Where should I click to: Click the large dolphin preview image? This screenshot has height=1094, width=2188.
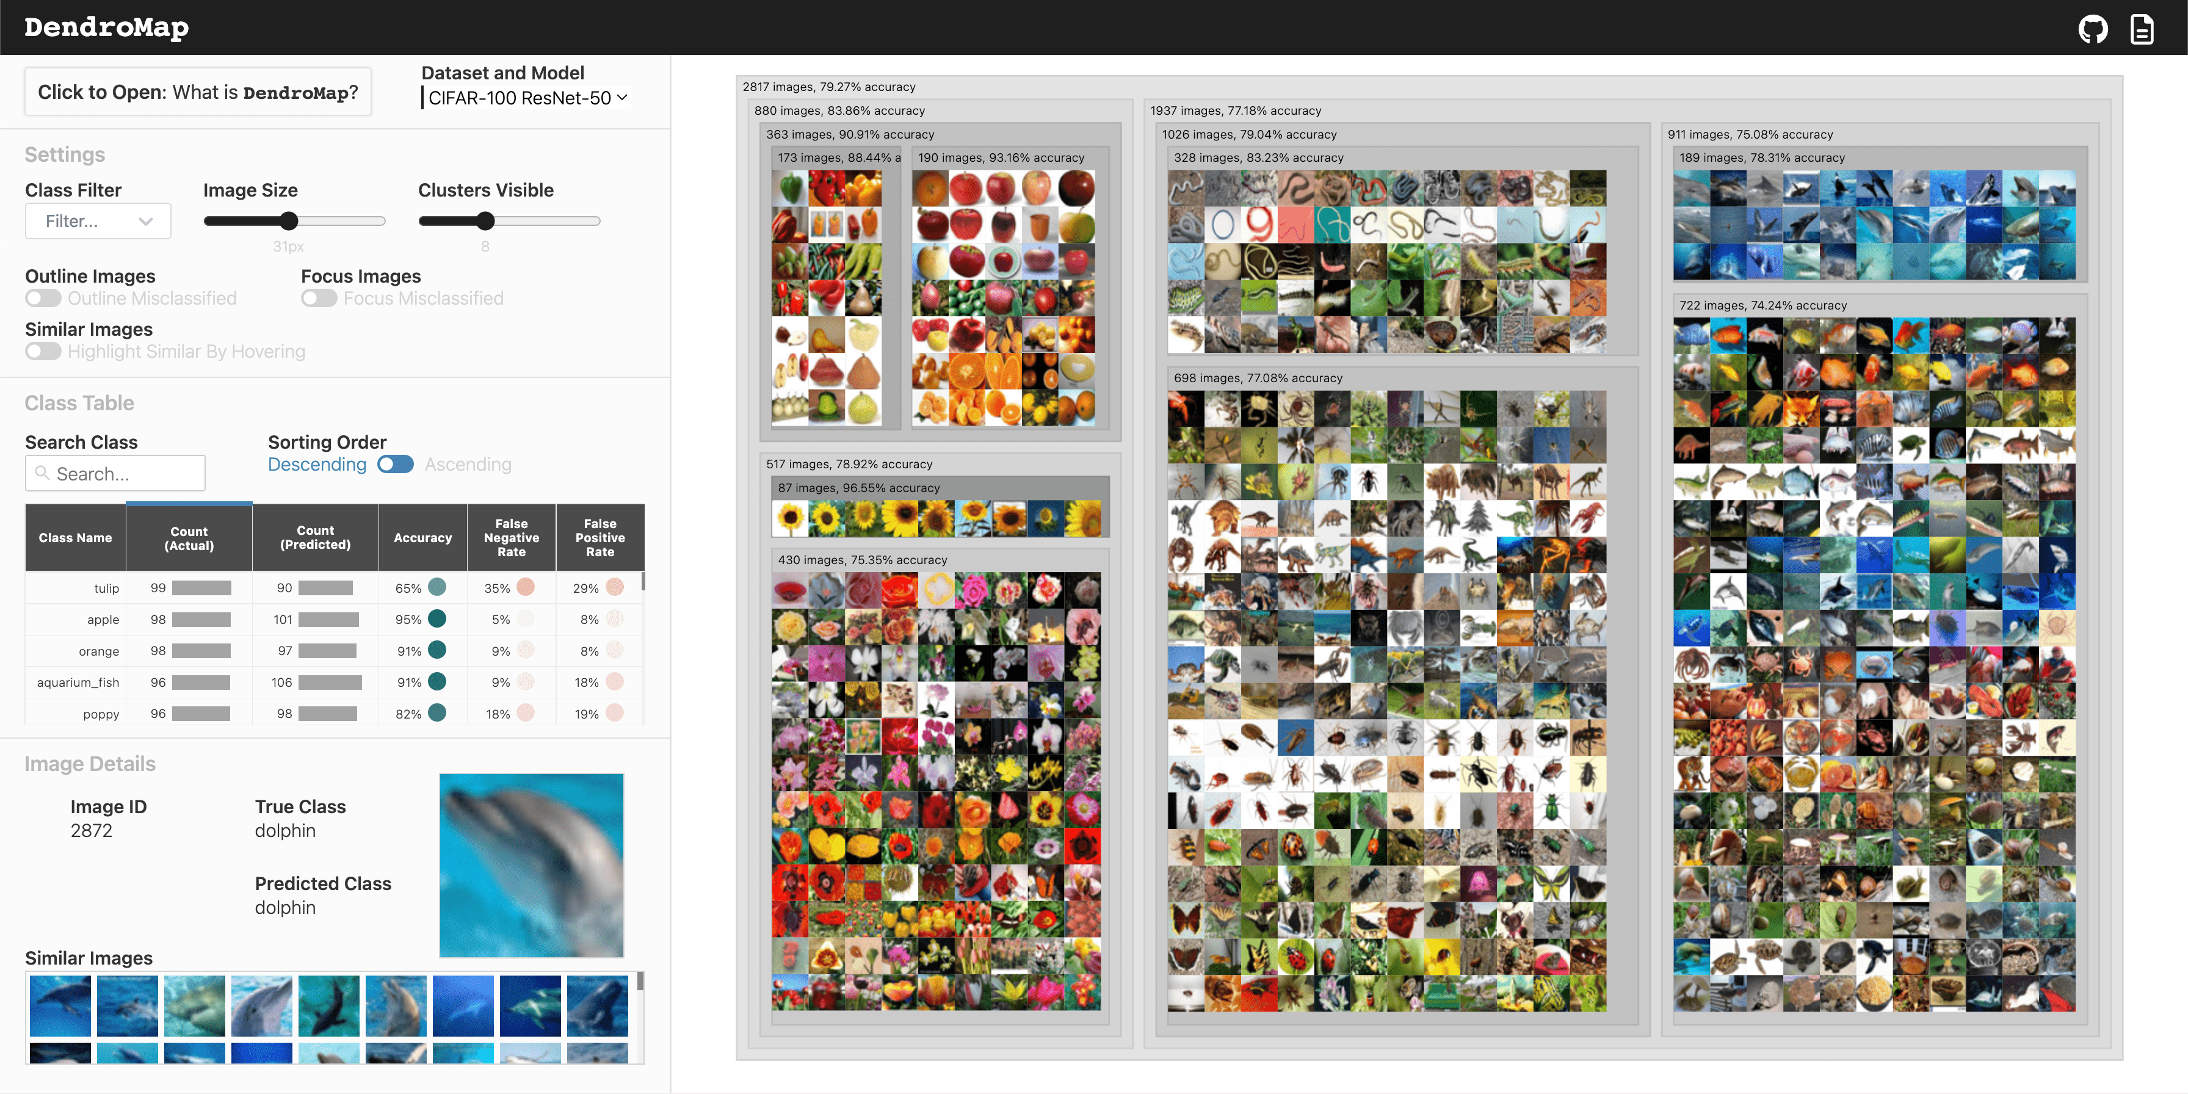coord(531,864)
